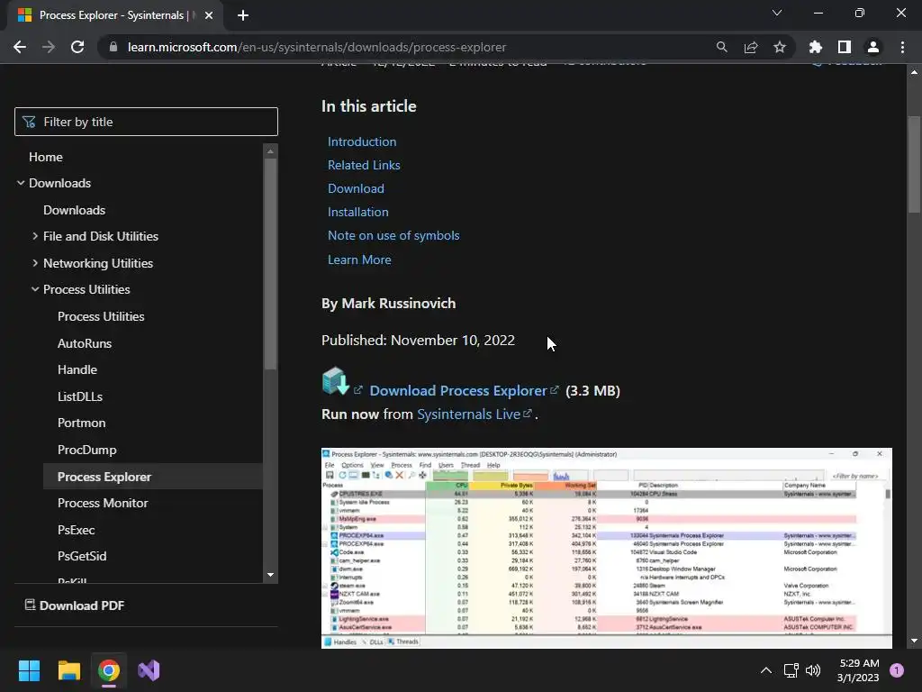
Task: Open Portmon in the sidebar
Action: tap(81, 423)
